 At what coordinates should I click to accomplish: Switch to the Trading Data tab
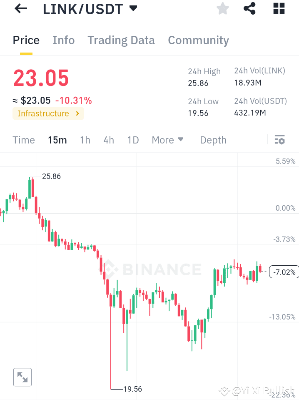coord(121,40)
